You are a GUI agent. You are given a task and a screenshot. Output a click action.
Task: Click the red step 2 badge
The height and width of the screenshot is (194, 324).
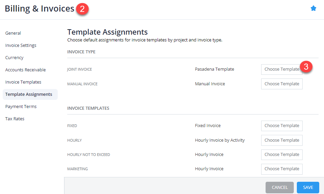[82, 9]
